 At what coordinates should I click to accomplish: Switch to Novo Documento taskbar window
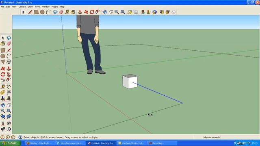pos(70,143)
